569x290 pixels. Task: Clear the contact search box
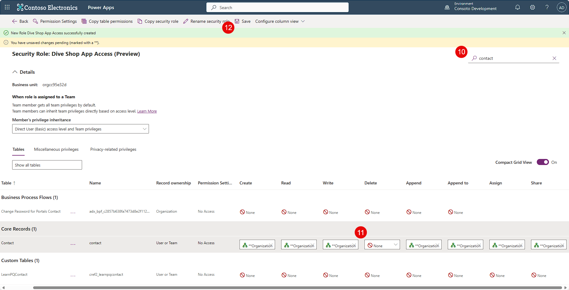tap(555, 58)
